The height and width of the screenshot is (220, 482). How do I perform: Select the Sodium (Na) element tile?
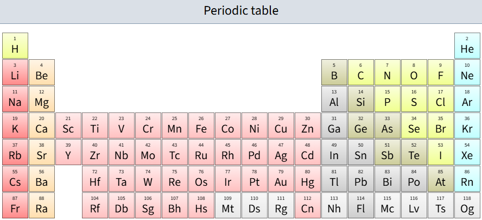pyautogui.click(x=15, y=99)
